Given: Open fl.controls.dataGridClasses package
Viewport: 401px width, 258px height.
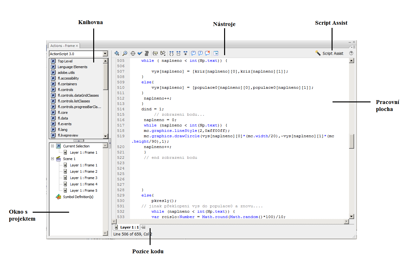Looking at the screenshot, I should 78,95.
